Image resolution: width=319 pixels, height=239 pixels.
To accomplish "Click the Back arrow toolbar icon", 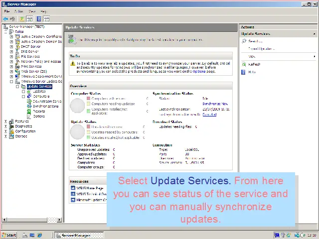I will point(5,19).
